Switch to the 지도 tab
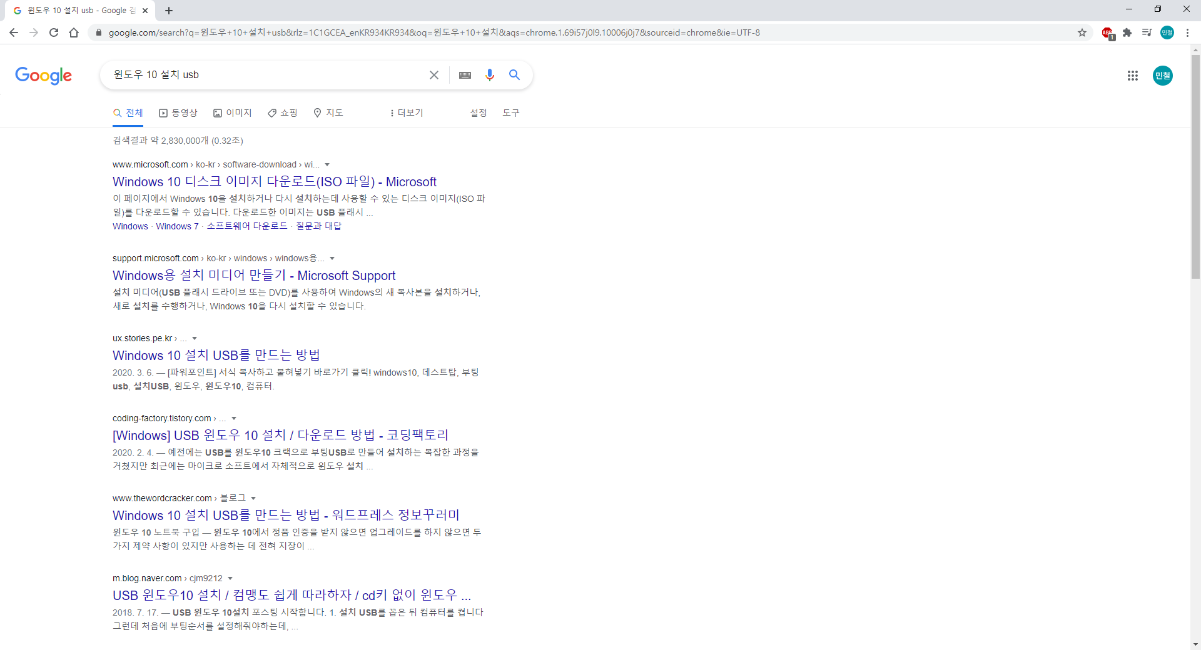 pos(328,113)
